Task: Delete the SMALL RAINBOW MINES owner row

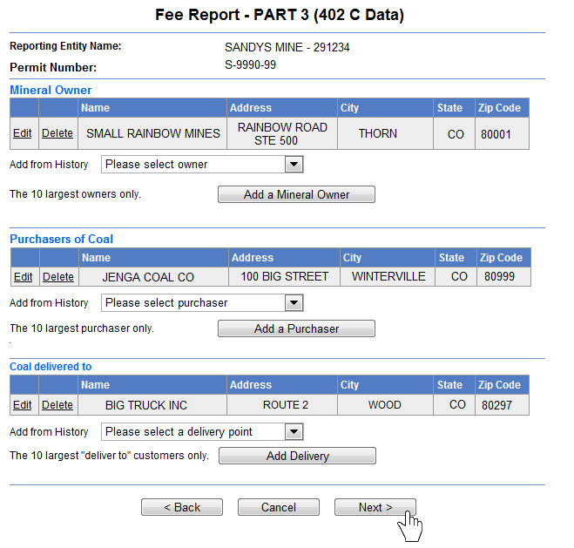Action: [57, 133]
